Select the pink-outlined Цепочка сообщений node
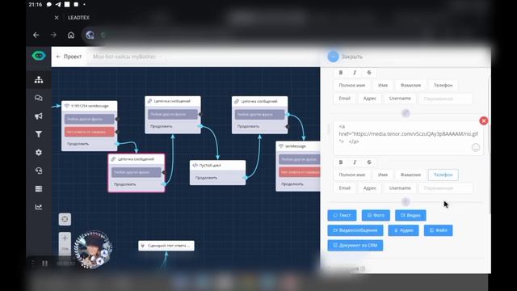The image size is (517, 291). pyautogui.click(x=137, y=172)
